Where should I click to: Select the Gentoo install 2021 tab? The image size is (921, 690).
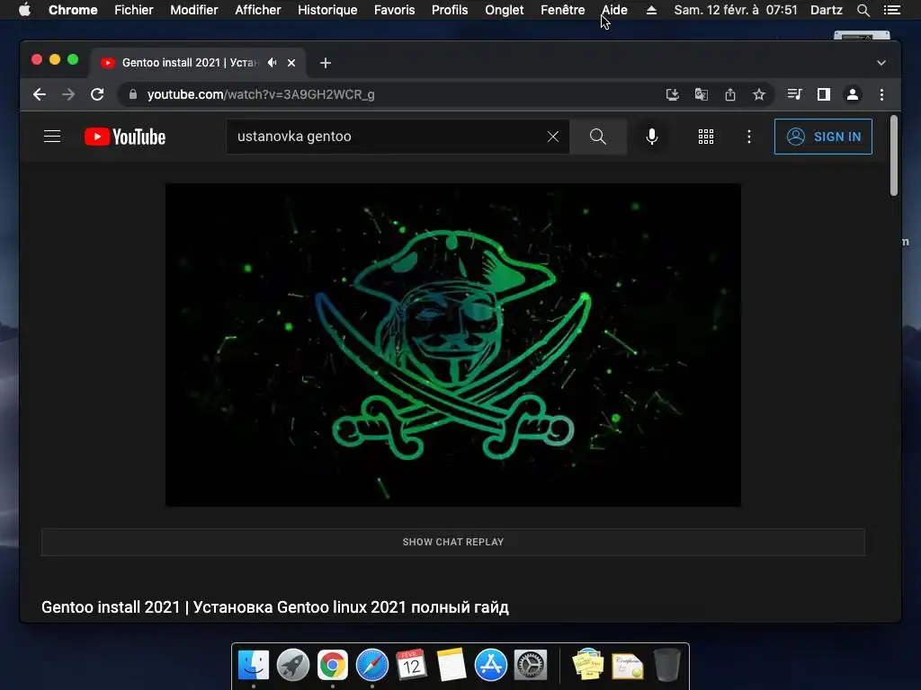(197, 63)
